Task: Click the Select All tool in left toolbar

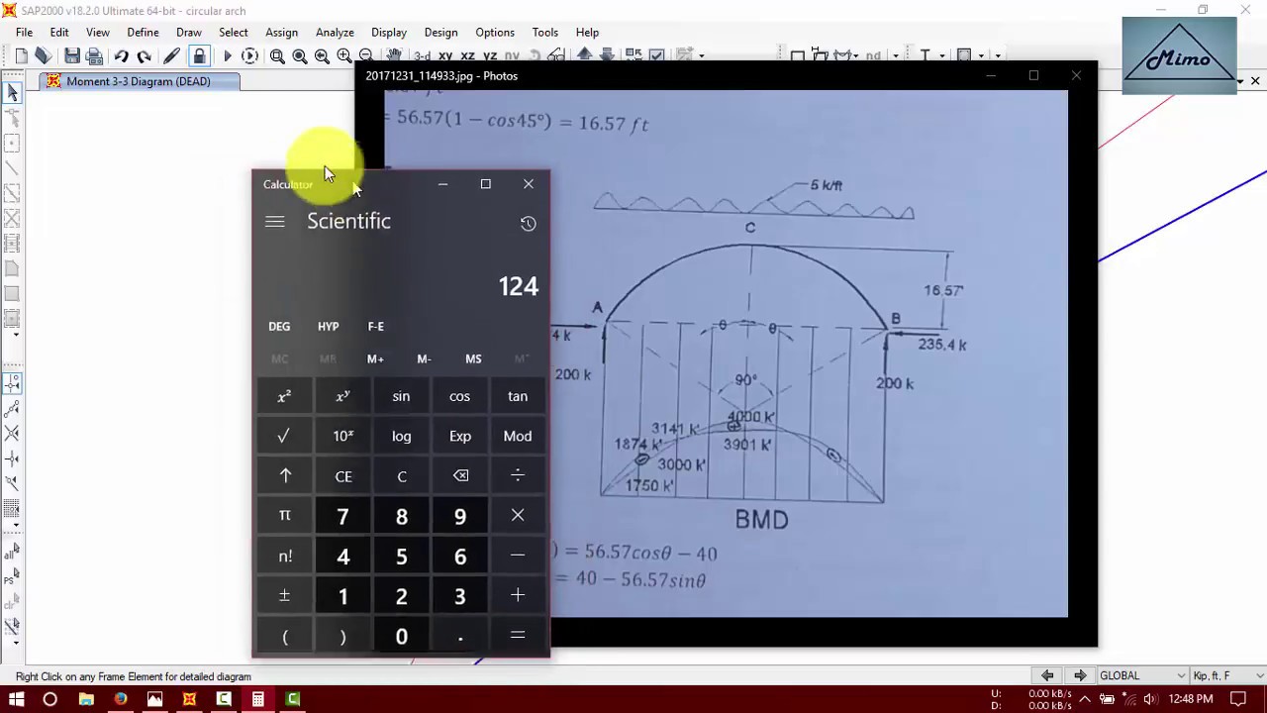Action: (12, 555)
